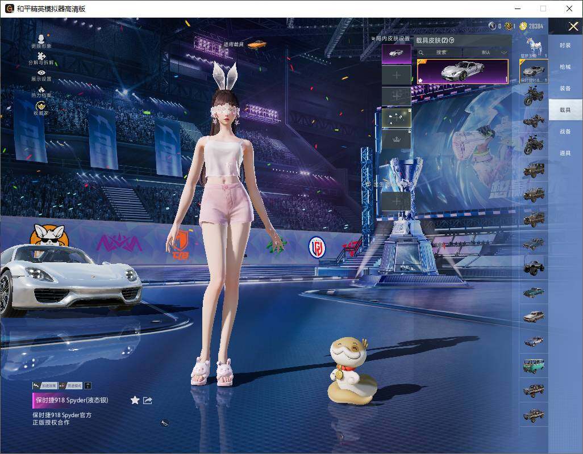Minimize the emulator window

click(x=518, y=9)
